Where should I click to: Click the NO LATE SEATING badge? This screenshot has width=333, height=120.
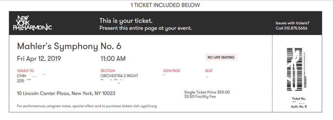click(x=221, y=57)
